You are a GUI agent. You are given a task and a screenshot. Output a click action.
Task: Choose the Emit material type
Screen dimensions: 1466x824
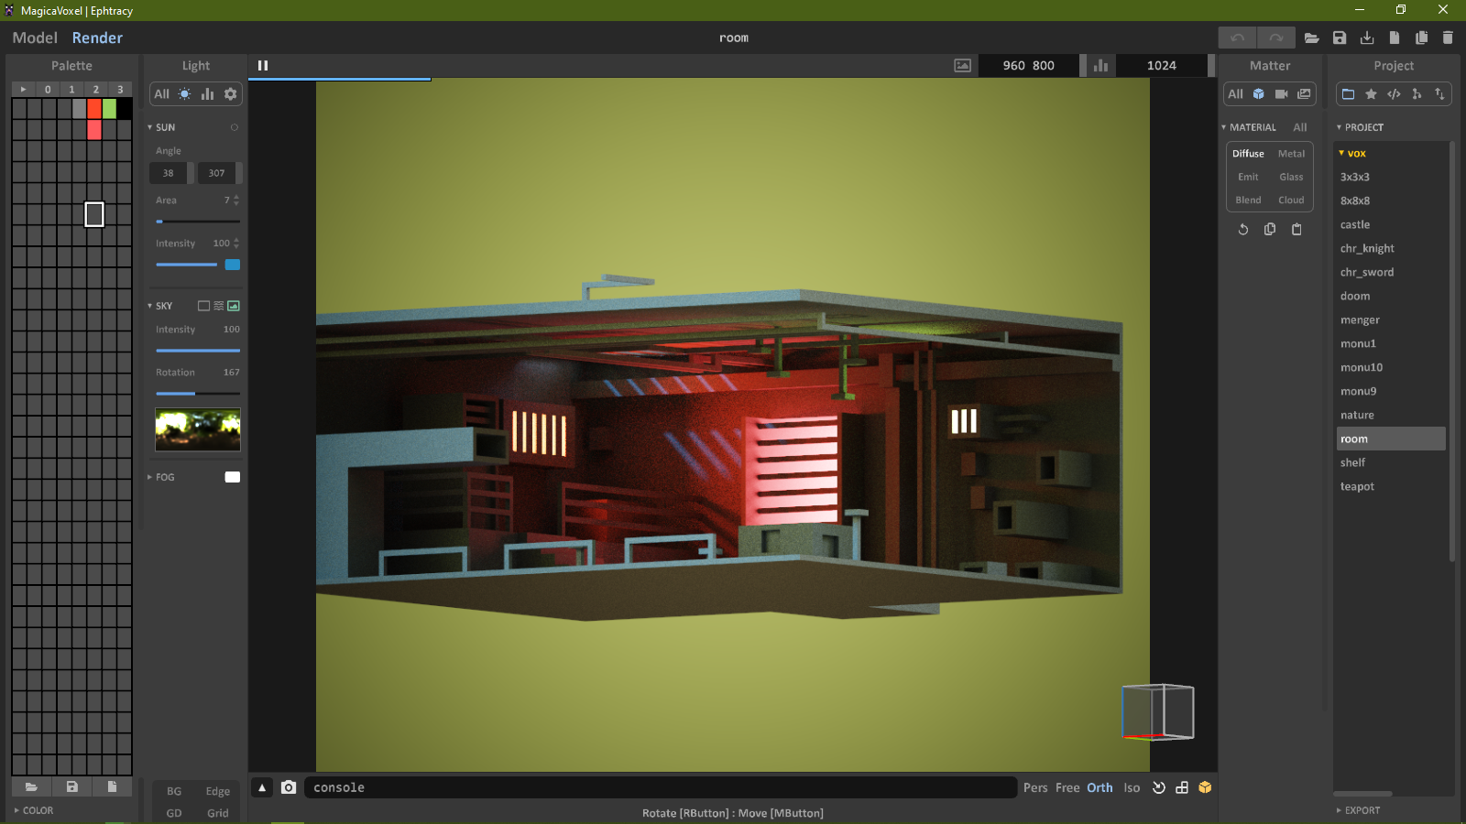[1248, 177]
